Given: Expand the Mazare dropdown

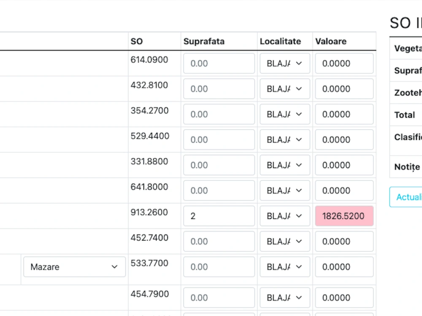Looking at the screenshot, I should coord(74,267).
